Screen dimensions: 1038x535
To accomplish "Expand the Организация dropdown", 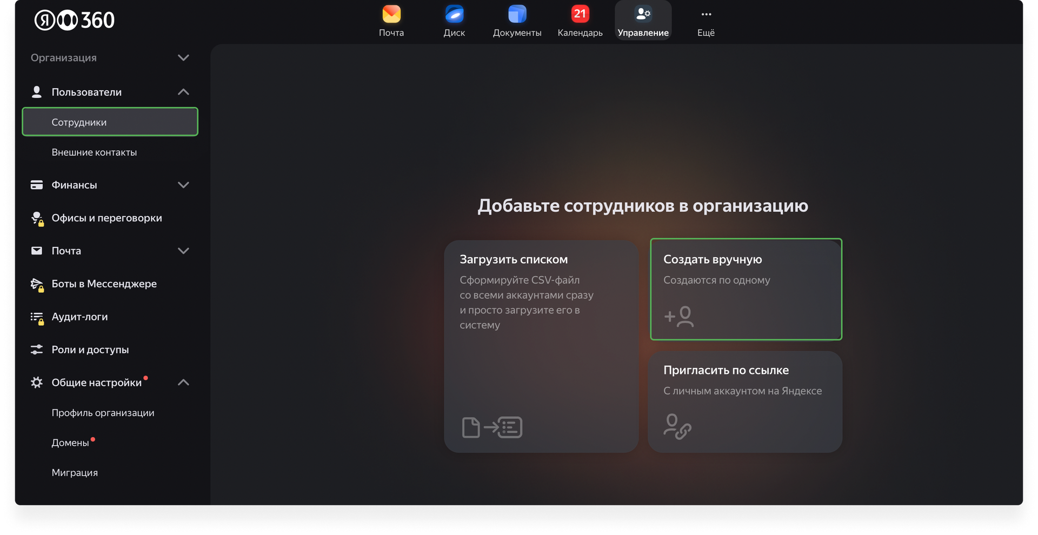I will [x=184, y=57].
